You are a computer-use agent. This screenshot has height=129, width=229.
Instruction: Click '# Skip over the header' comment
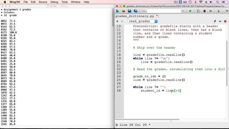click(154, 48)
